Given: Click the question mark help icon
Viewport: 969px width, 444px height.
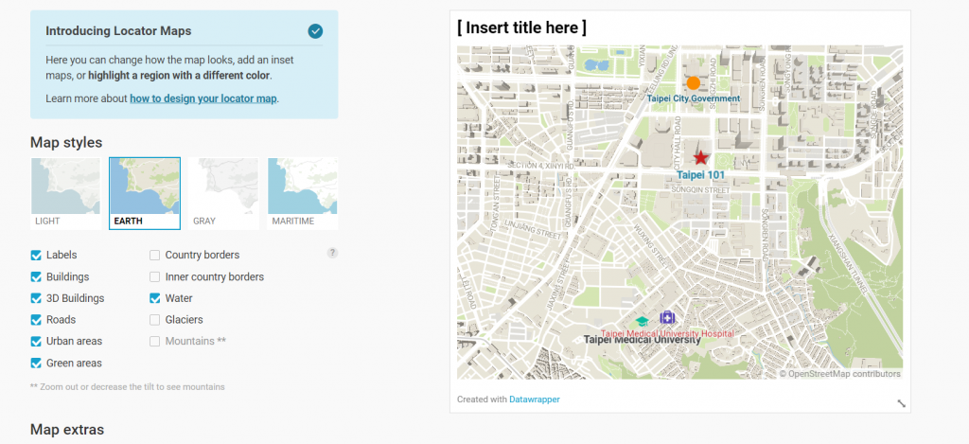Looking at the screenshot, I should click(x=332, y=253).
